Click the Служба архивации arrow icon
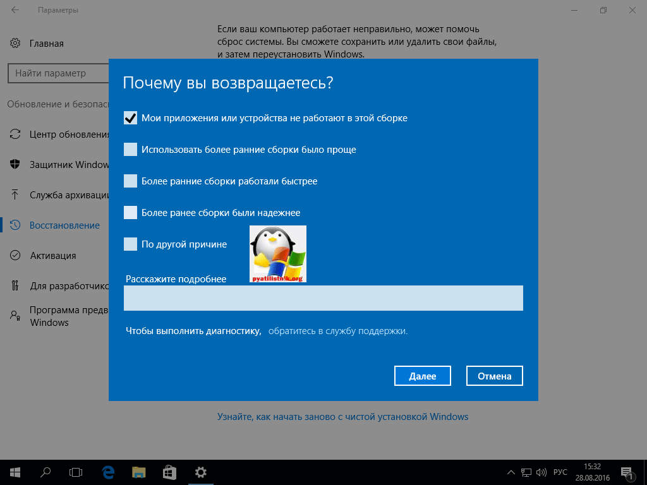647x485 pixels. [15, 195]
